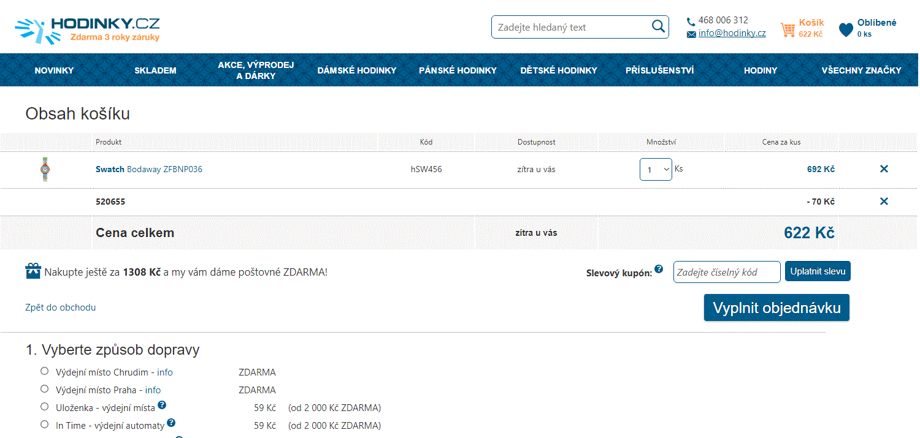Select Výdejní místo Praha delivery option
Screen dimensions: 920x438
pos(44,389)
